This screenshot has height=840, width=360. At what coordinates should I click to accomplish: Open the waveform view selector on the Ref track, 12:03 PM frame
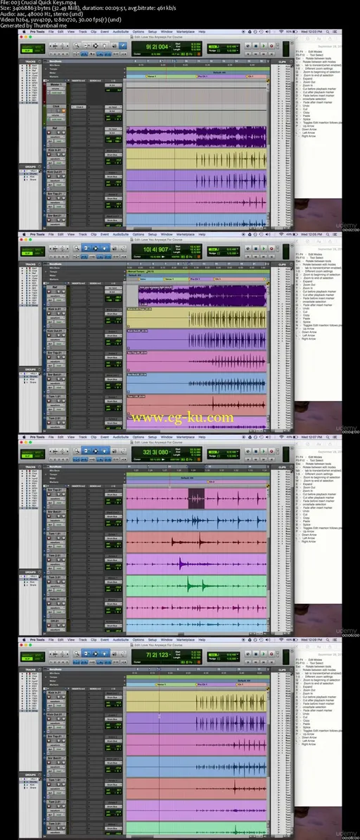(x=56, y=137)
